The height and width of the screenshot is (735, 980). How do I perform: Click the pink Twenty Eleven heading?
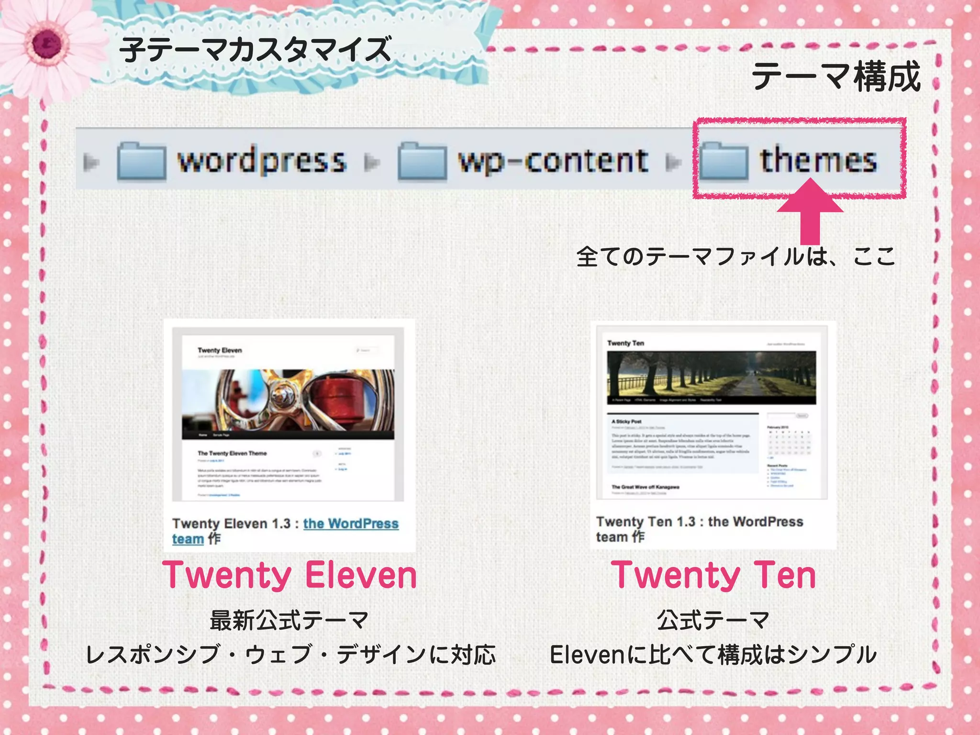(x=290, y=575)
